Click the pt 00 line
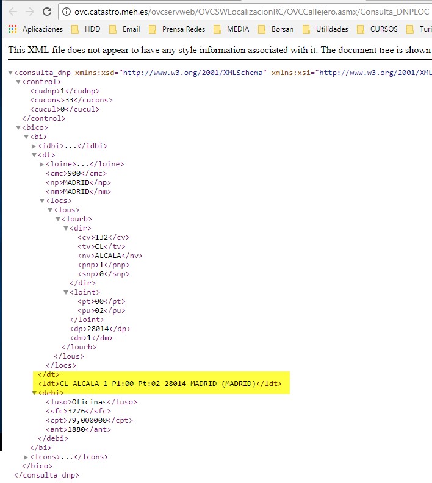 (x=101, y=301)
